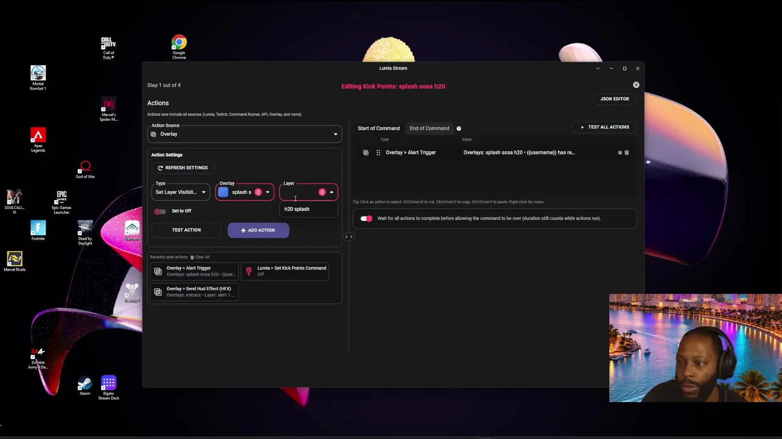Image resolution: width=782 pixels, height=439 pixels.
Task: Pick recent action Overlay > Alert Trigger
Action: coord(195,271)
